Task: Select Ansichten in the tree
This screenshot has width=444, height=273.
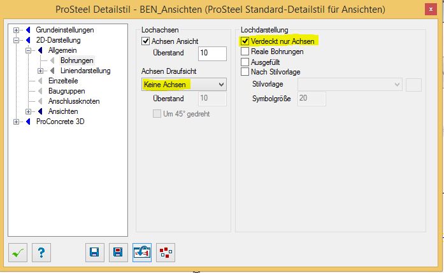Action: (63, 111)
